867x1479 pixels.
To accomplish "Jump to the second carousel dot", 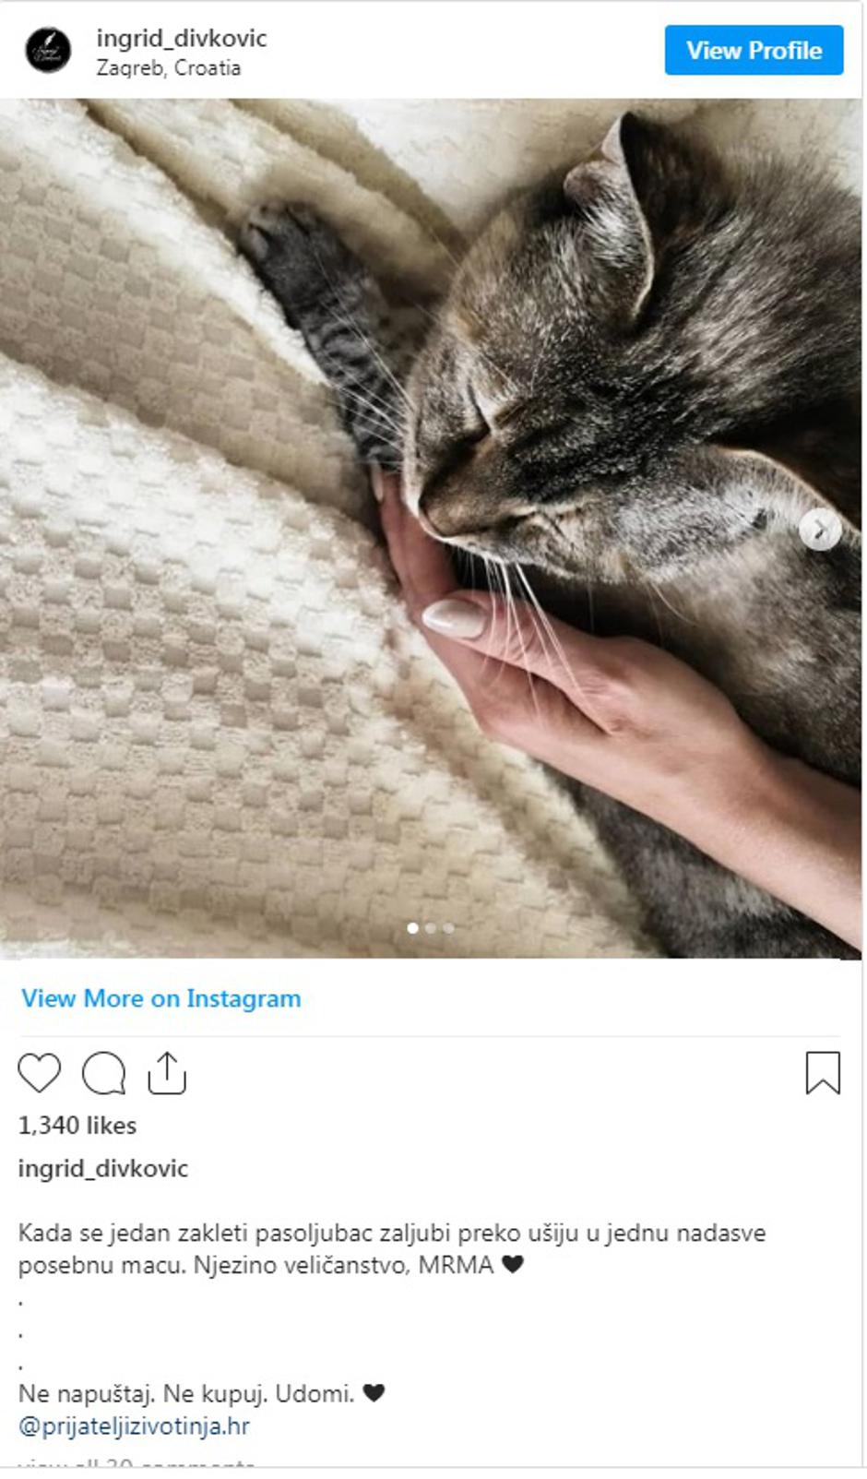I will (431, 928).
